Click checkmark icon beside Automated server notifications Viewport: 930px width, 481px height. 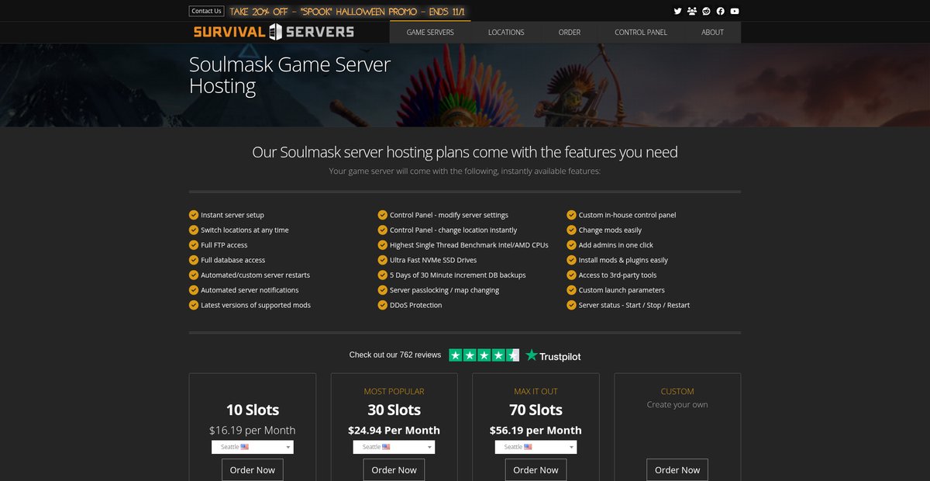tap(194, 290)
